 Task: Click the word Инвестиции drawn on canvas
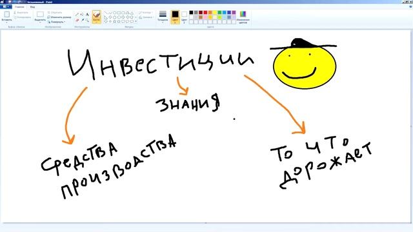click(x=161, y=64)
